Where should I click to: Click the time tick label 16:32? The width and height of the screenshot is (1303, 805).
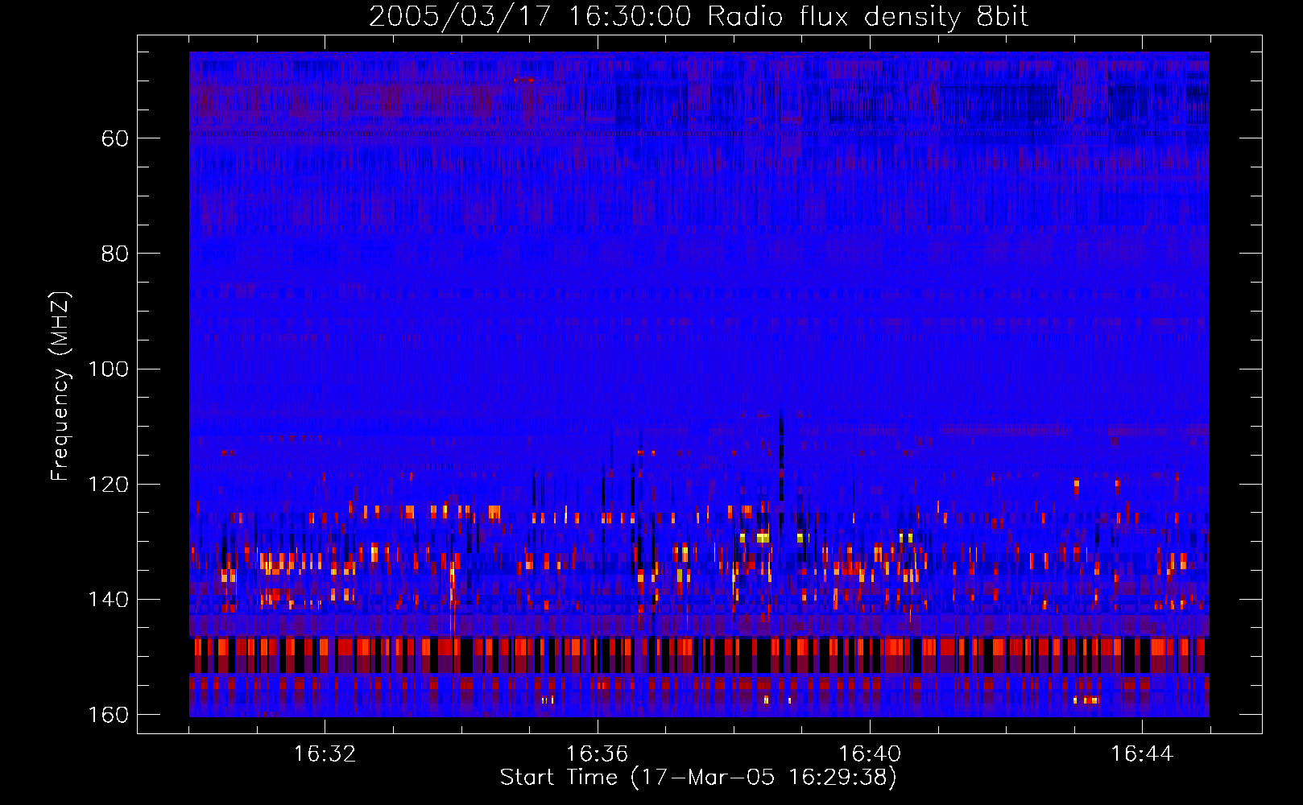(x=325, y=754)
